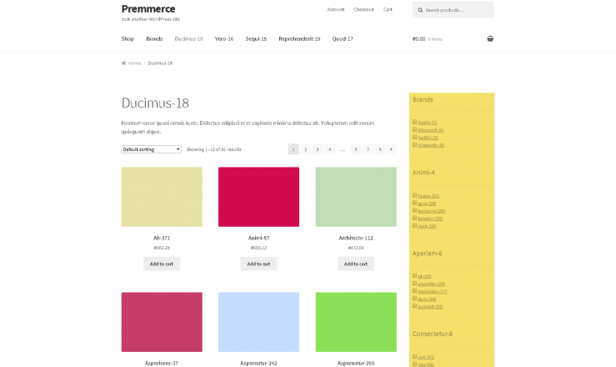616x367 pixels.
Task: Click the Nintendo brand filter label
Action: click(x=431, y=145)
